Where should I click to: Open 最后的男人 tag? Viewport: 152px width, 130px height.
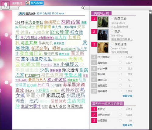[37, 80]
